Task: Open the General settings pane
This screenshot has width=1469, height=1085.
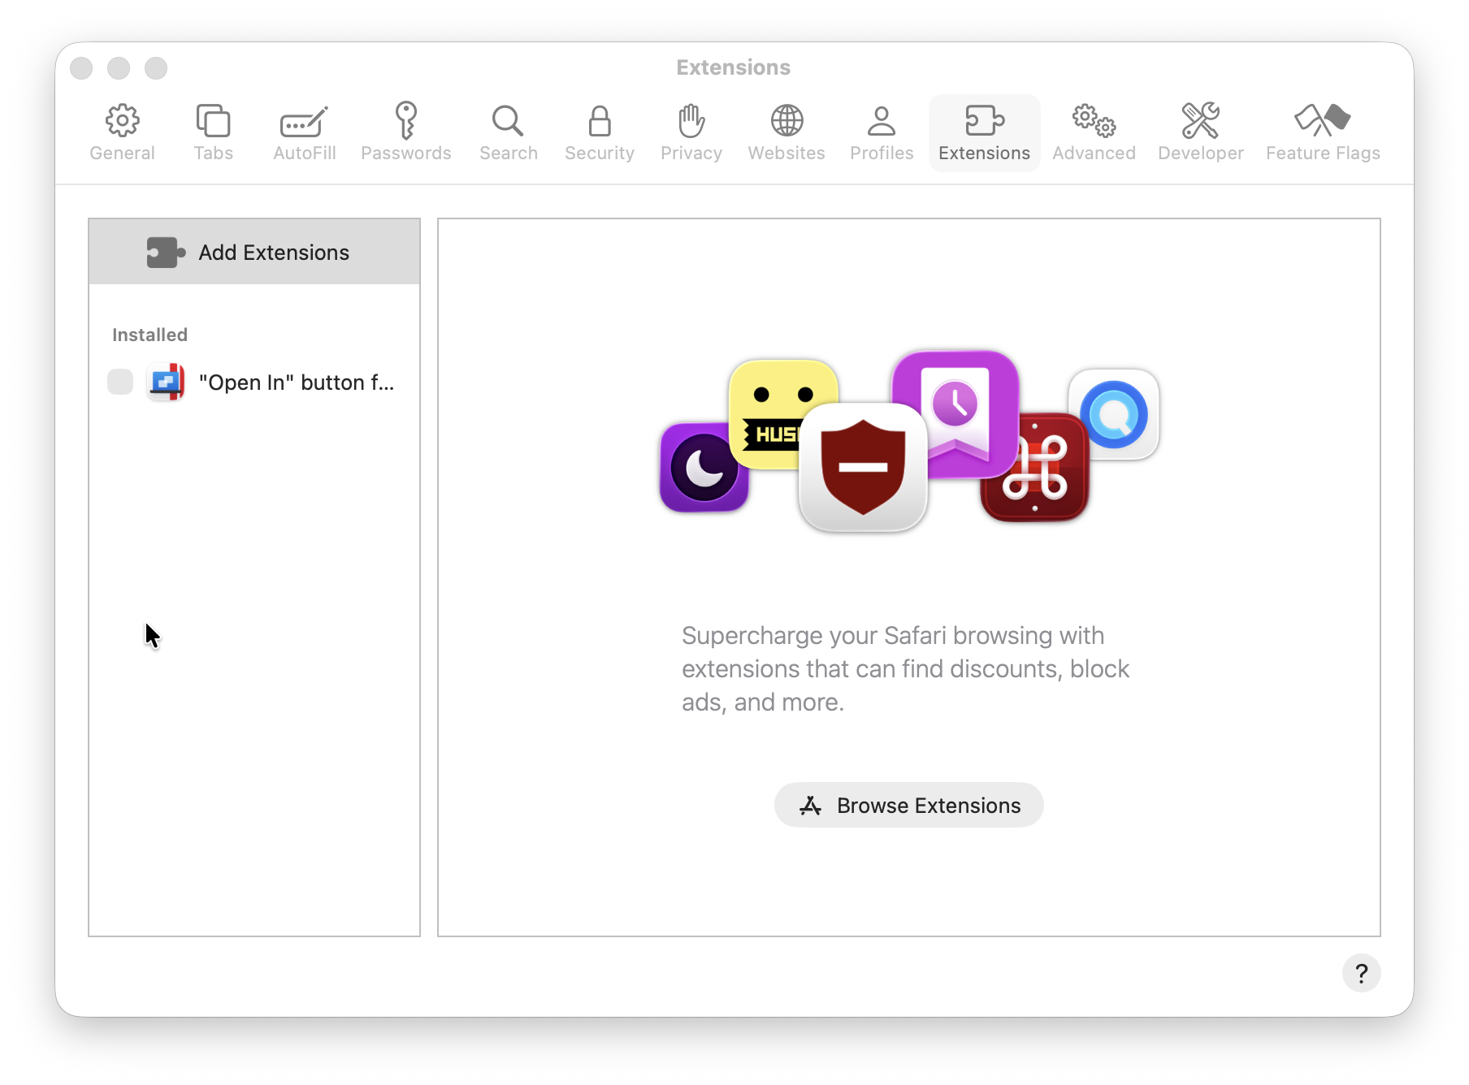Action: (x=122, y=132)
